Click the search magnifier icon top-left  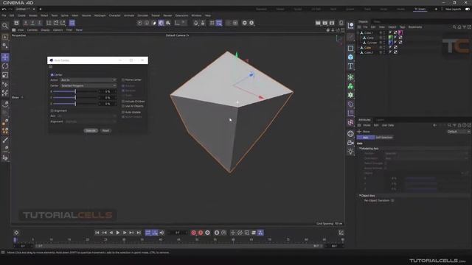coord(5,26)
